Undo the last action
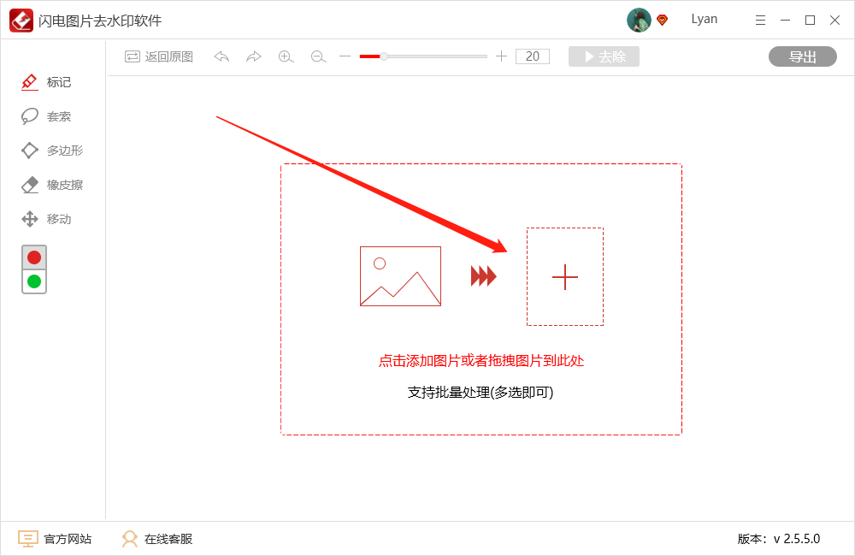This screenshot has height=556, width=855. click(221, 56)
